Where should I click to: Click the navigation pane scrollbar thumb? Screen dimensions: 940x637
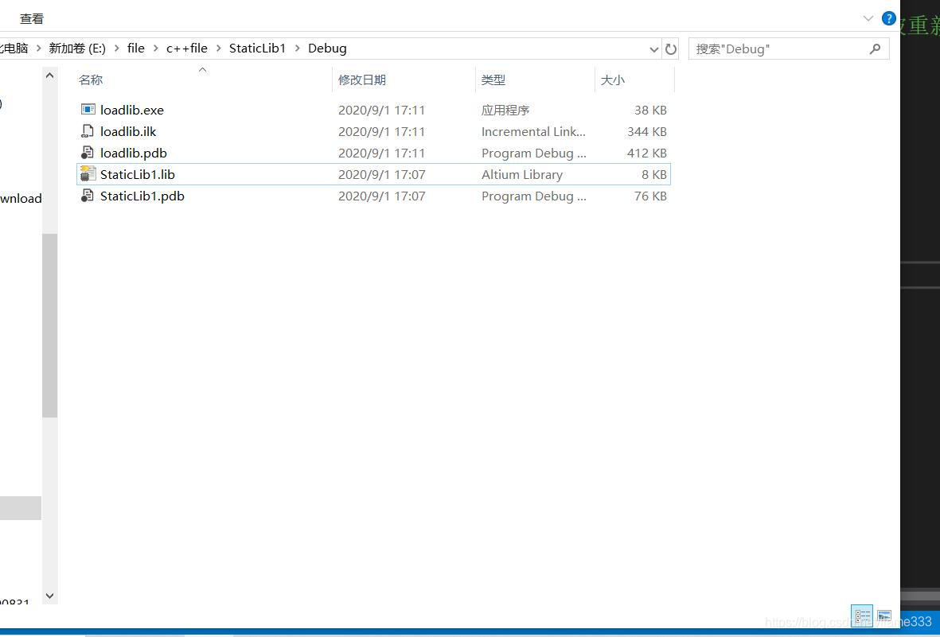click(50, 325)
